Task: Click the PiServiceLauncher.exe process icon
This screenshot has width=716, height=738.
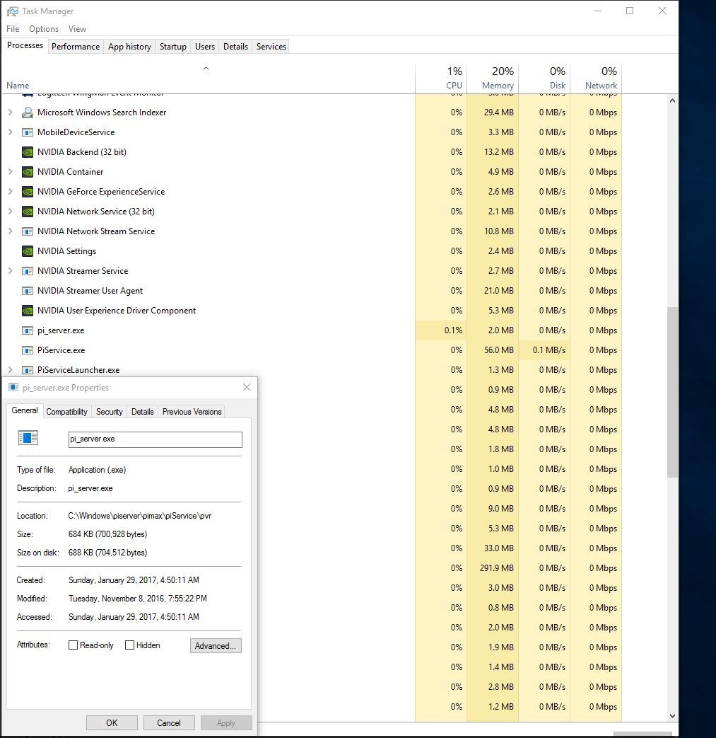Action: point(28,370)
